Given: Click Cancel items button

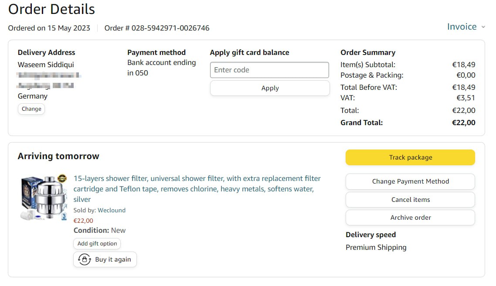Looking at the screenshot, I should [410, 200].
